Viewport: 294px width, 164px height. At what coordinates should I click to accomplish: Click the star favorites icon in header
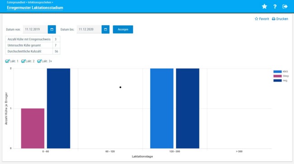coord(265,6)
